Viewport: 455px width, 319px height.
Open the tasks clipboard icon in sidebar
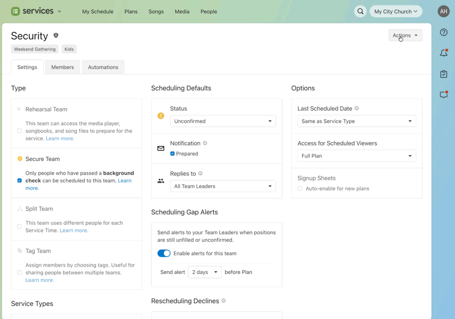pyautogui.click(x=444, y=74)
